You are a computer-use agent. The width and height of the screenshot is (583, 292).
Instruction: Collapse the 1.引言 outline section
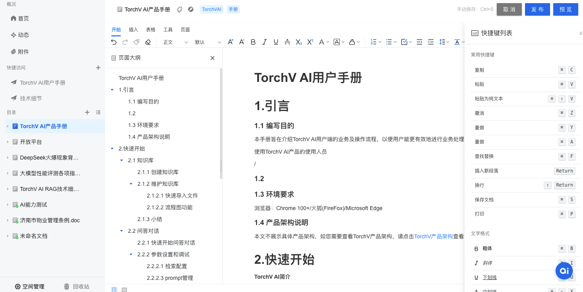point(113,90)
